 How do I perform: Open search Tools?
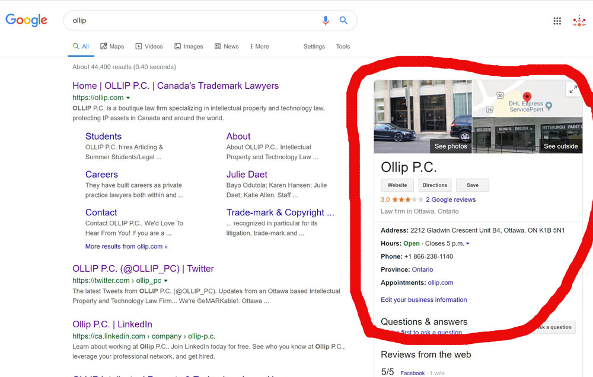(343, 46)
